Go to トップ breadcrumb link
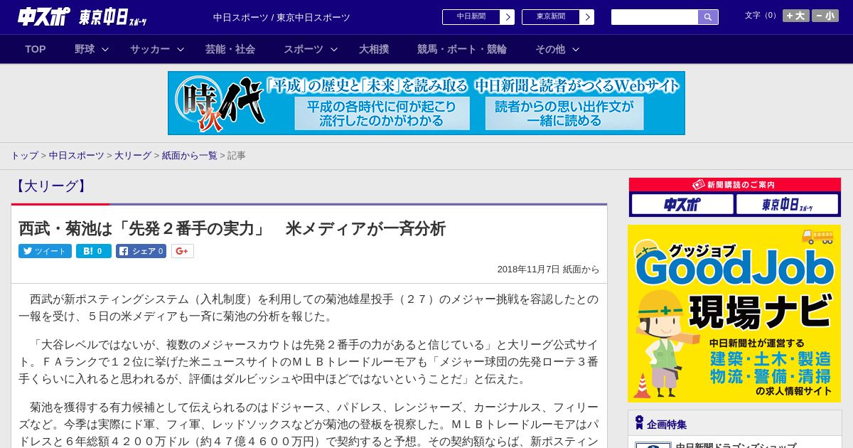Screen dimensions: 853x448 click(x=24, y=155)
